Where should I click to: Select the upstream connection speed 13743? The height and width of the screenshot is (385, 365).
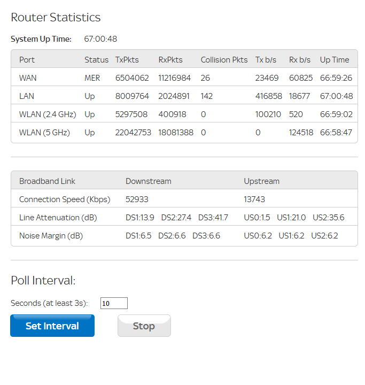tap(254, 199)
